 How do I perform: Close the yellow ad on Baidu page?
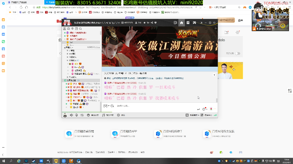click(x=242, y=63)
